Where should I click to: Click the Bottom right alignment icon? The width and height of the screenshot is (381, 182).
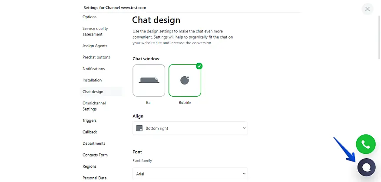coord(139,128)
